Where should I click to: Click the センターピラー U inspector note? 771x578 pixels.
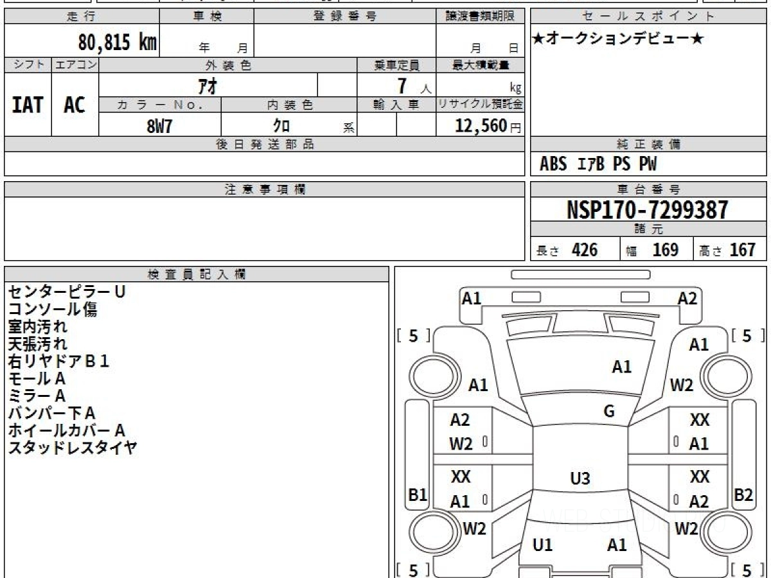(66, 292)
